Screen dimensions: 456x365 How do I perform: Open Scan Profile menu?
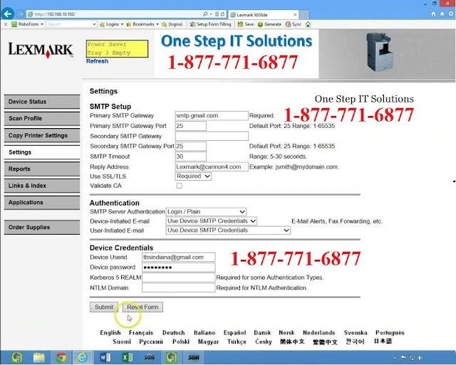pos(42,119)
